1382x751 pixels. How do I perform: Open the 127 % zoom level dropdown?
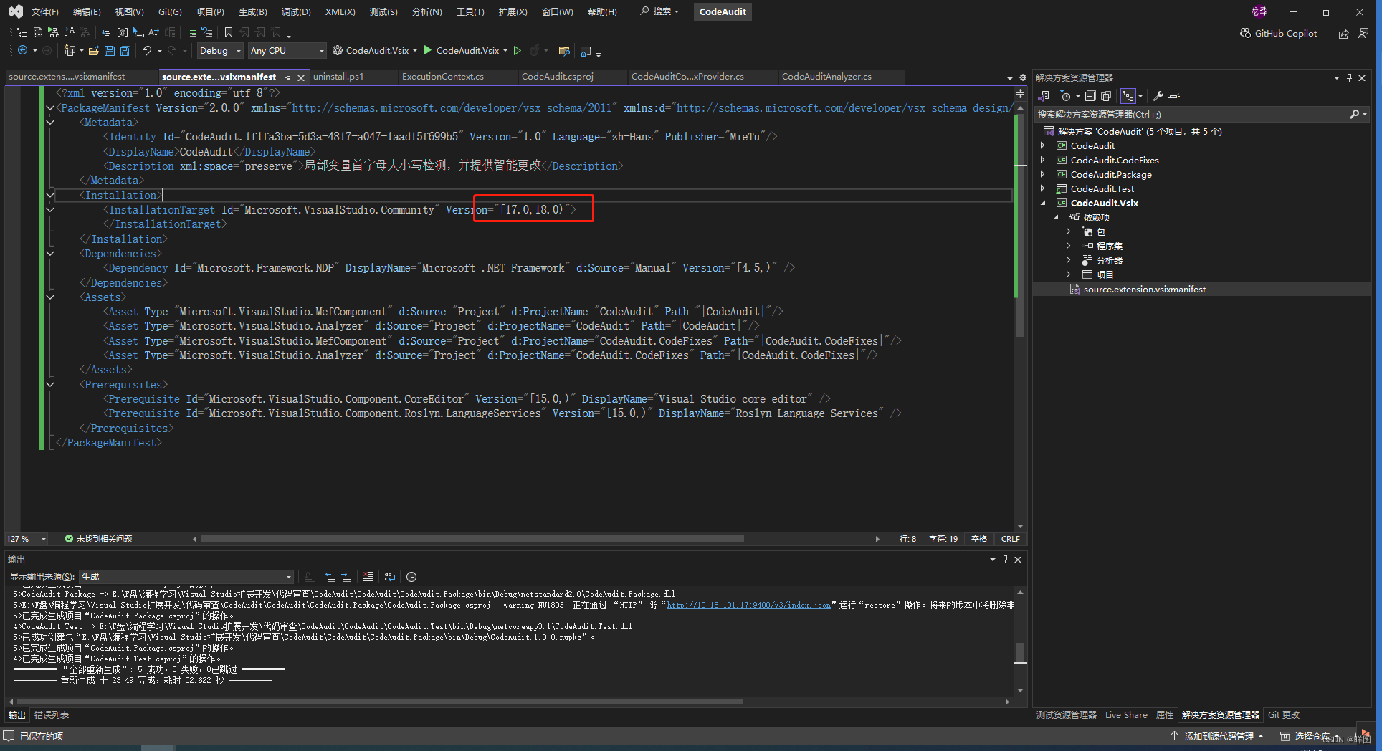(27, 539)
